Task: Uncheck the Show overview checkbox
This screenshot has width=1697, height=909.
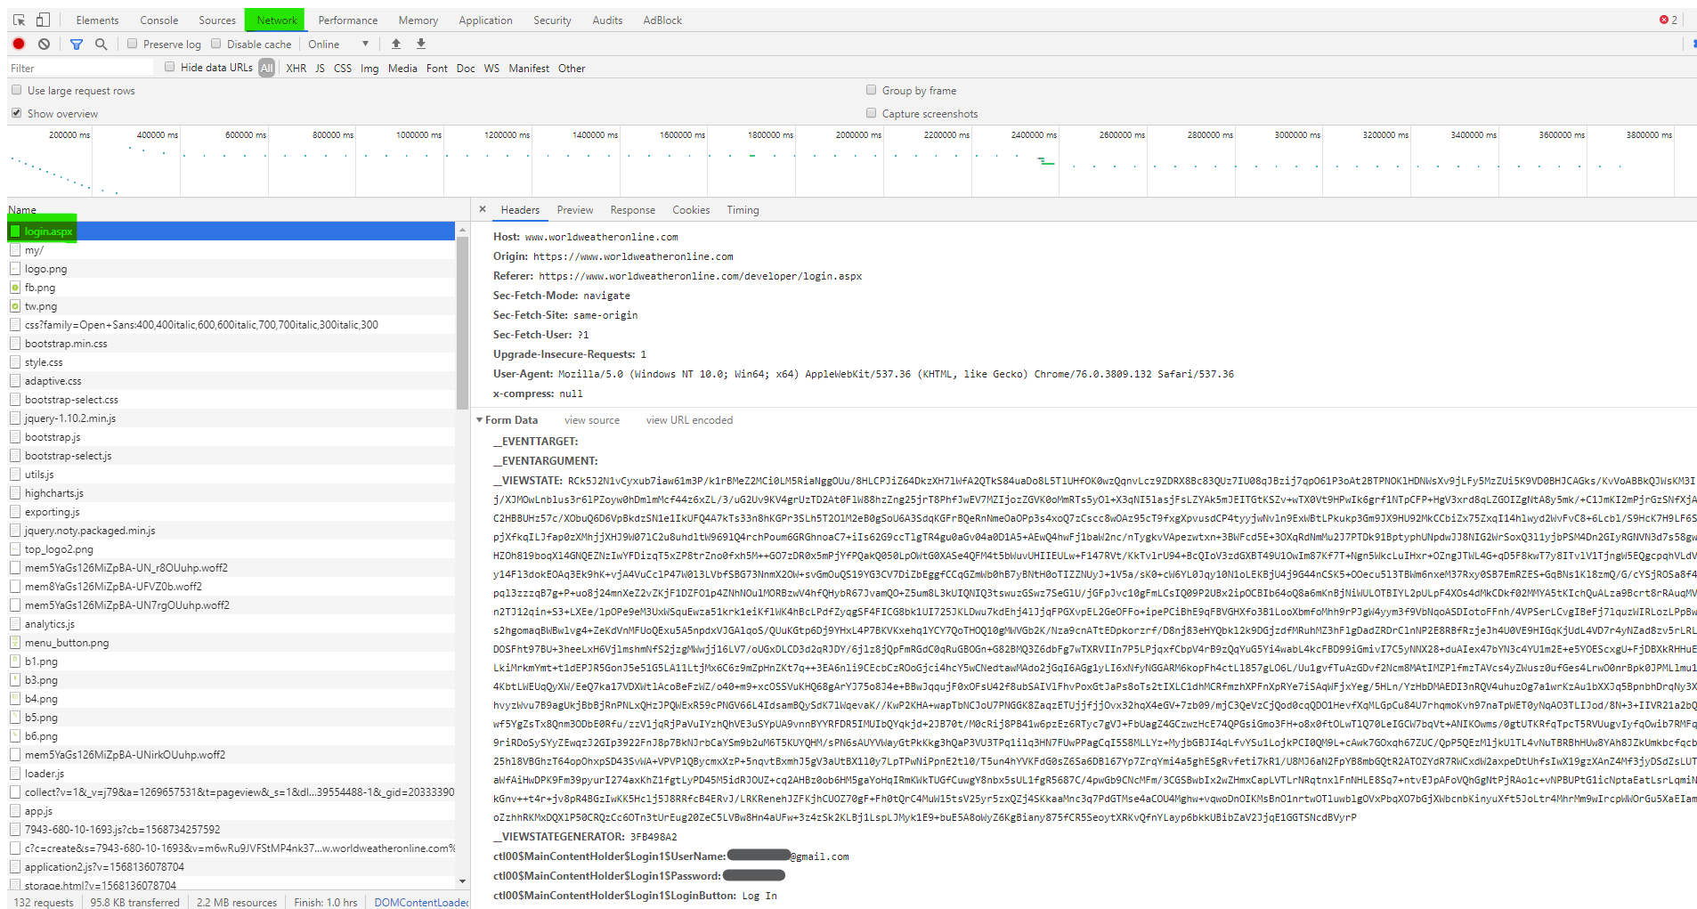Action: point(16,113)
